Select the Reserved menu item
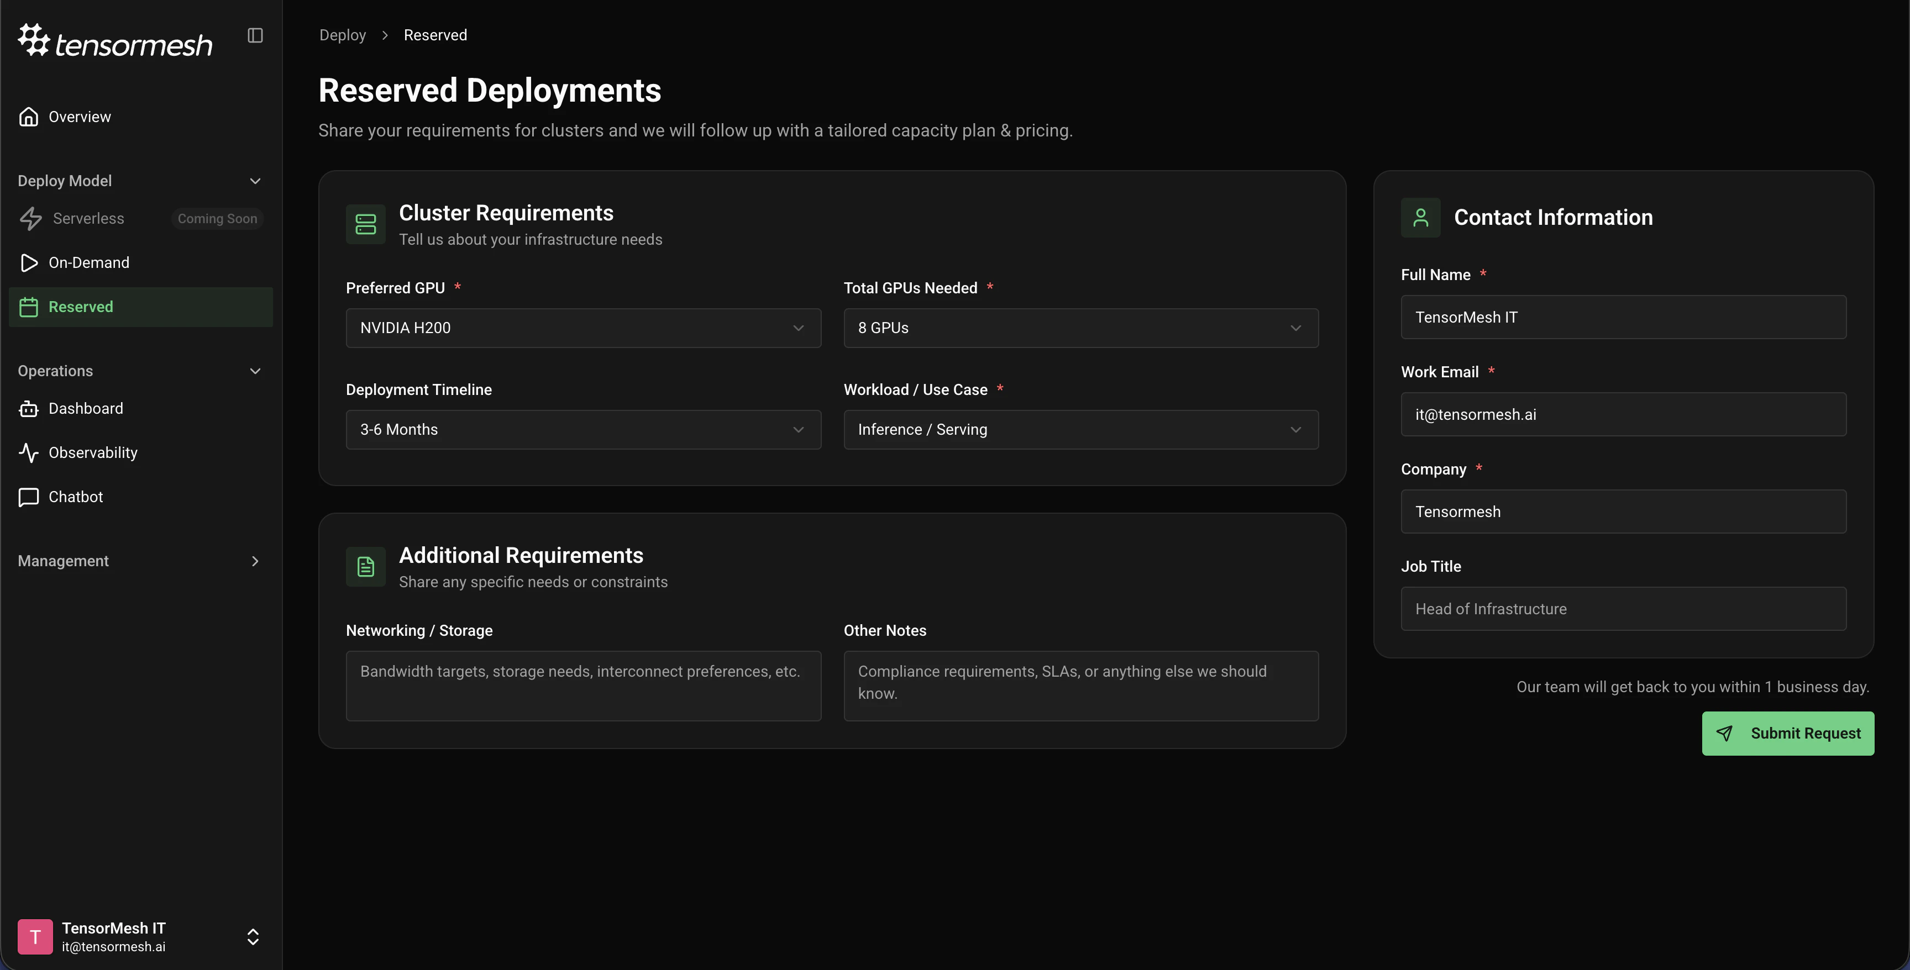 (x=141, y=308)
